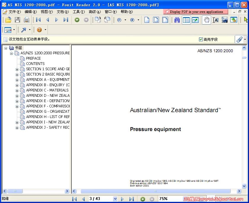Image resolution: width=249 pixels, height=203 pixels.
Task: Select APPENDIX H - LIST OF REF bookmark
Action: pos(48,117)
